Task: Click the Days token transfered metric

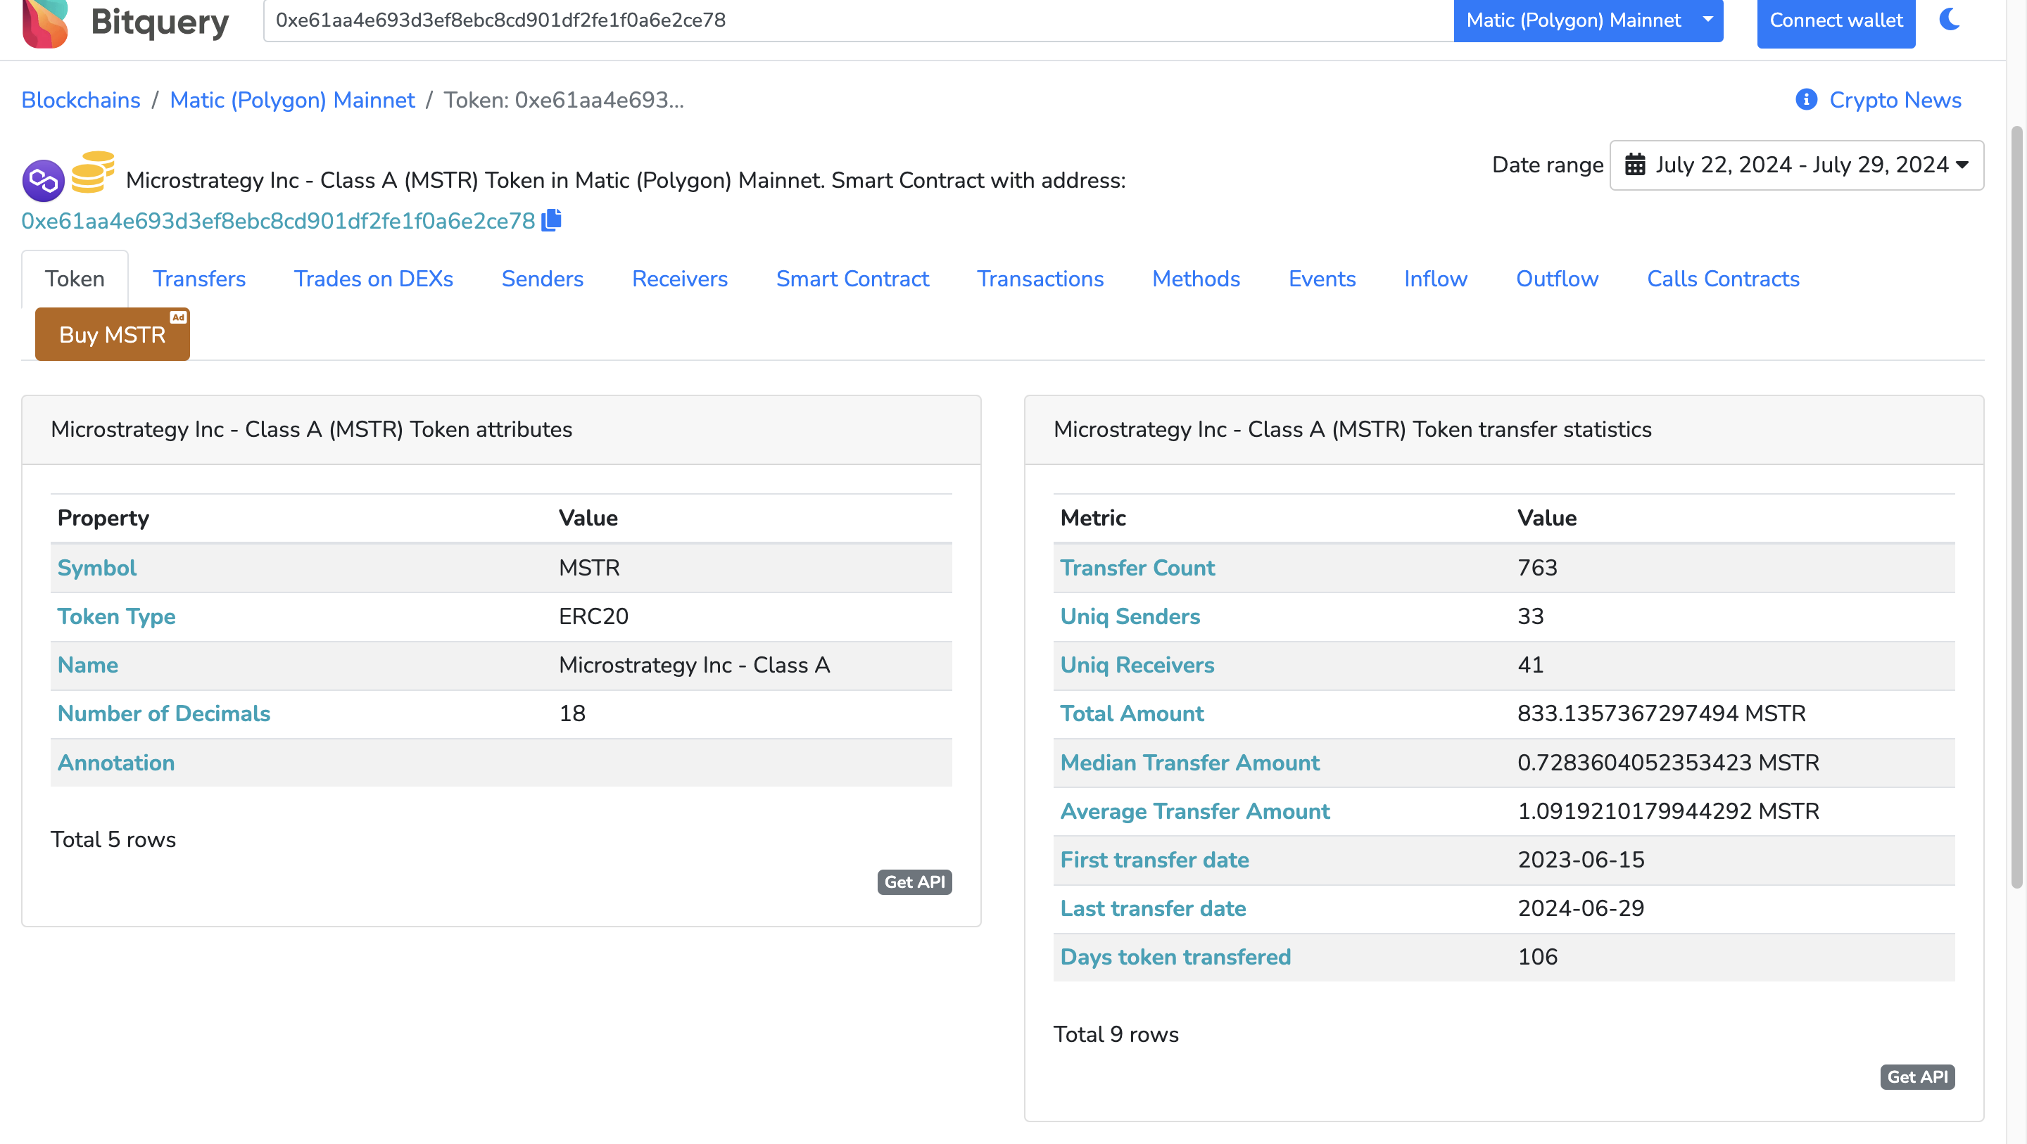Action: pos(1175,958)
